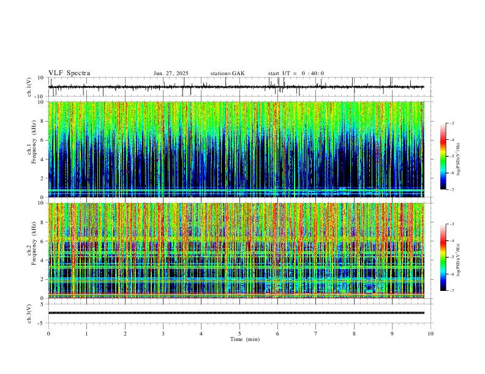Click the '-3' label on ch.1 colorbar
This screenshot has height=374, width=485.
point(451,123)
